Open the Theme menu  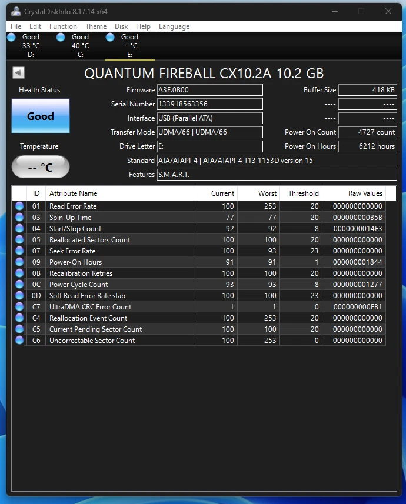click(96, 26)
